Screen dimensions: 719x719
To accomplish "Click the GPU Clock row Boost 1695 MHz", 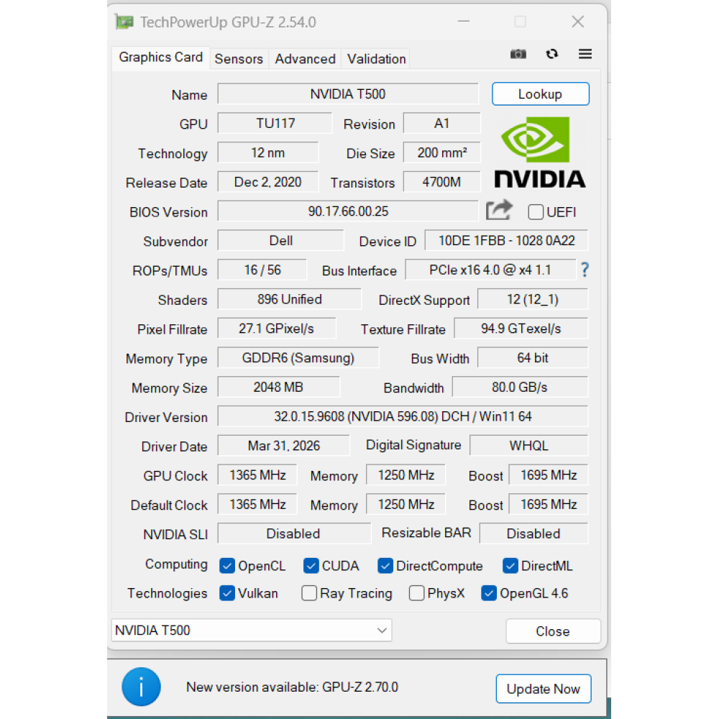I will [549, 475].
